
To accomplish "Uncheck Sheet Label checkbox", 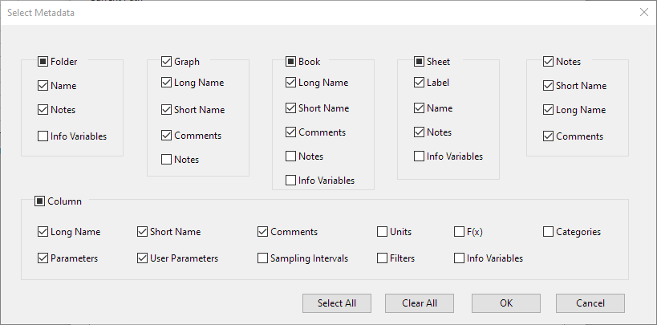I will click(419, 82).
